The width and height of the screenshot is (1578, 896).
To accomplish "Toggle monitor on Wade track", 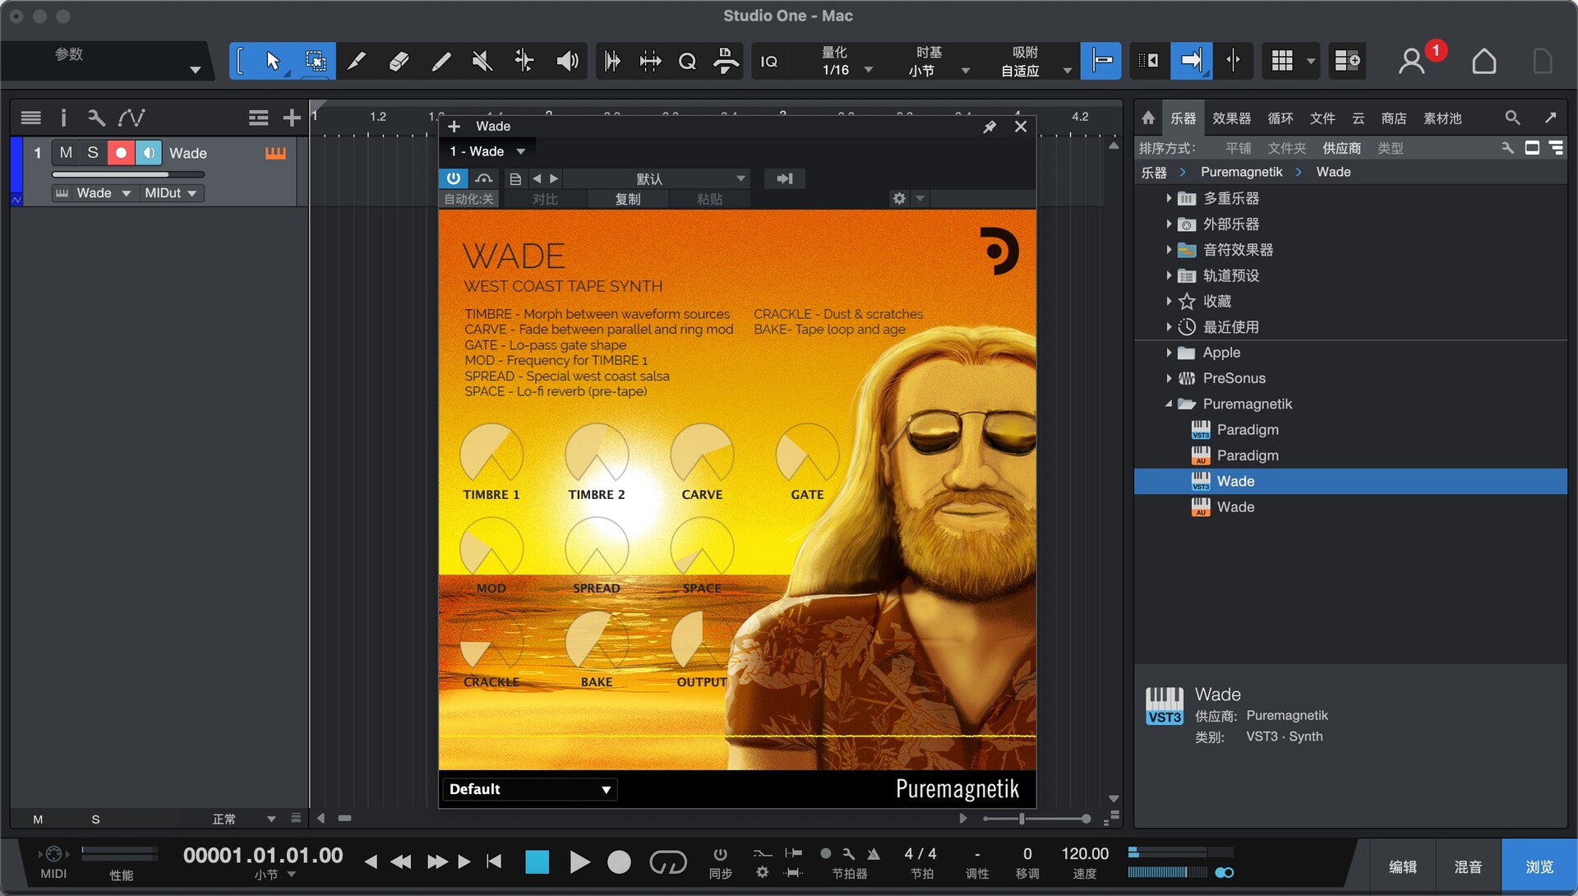I will (148, 153).
